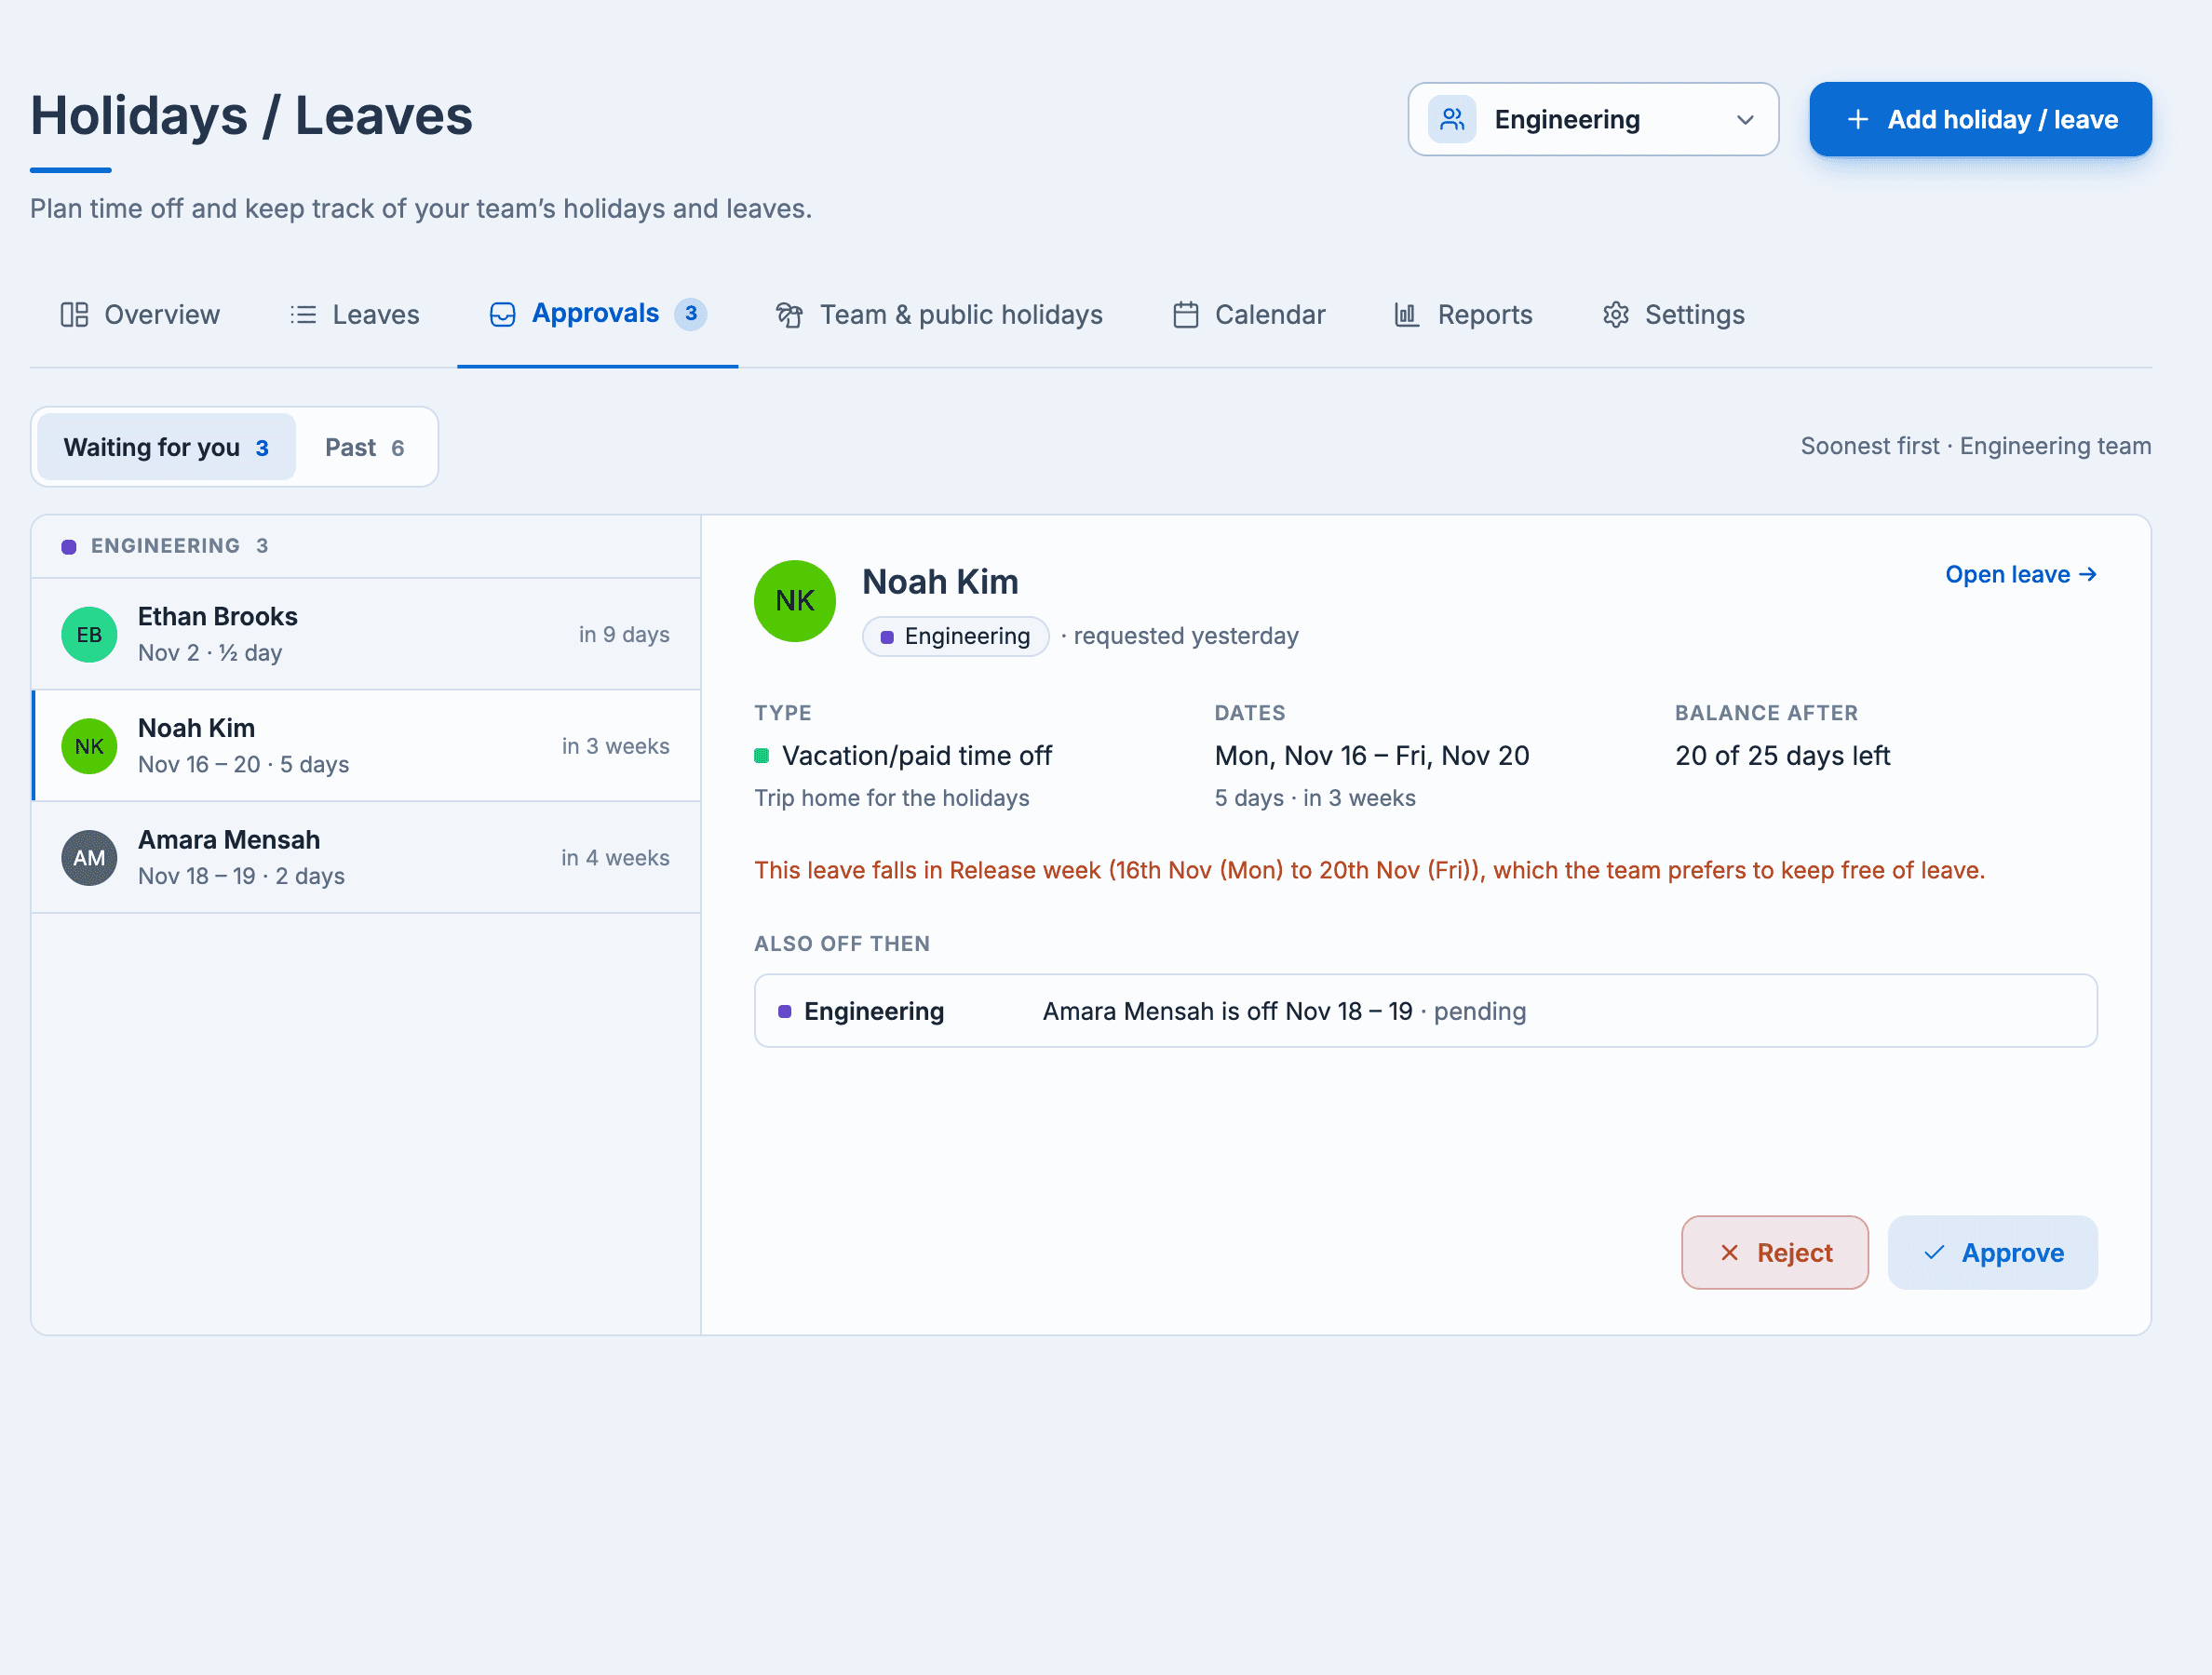Viewport: 2212px width, 1675px height.
Task: Reject Noah Kim's leave request
Action: point(1775,1253)
